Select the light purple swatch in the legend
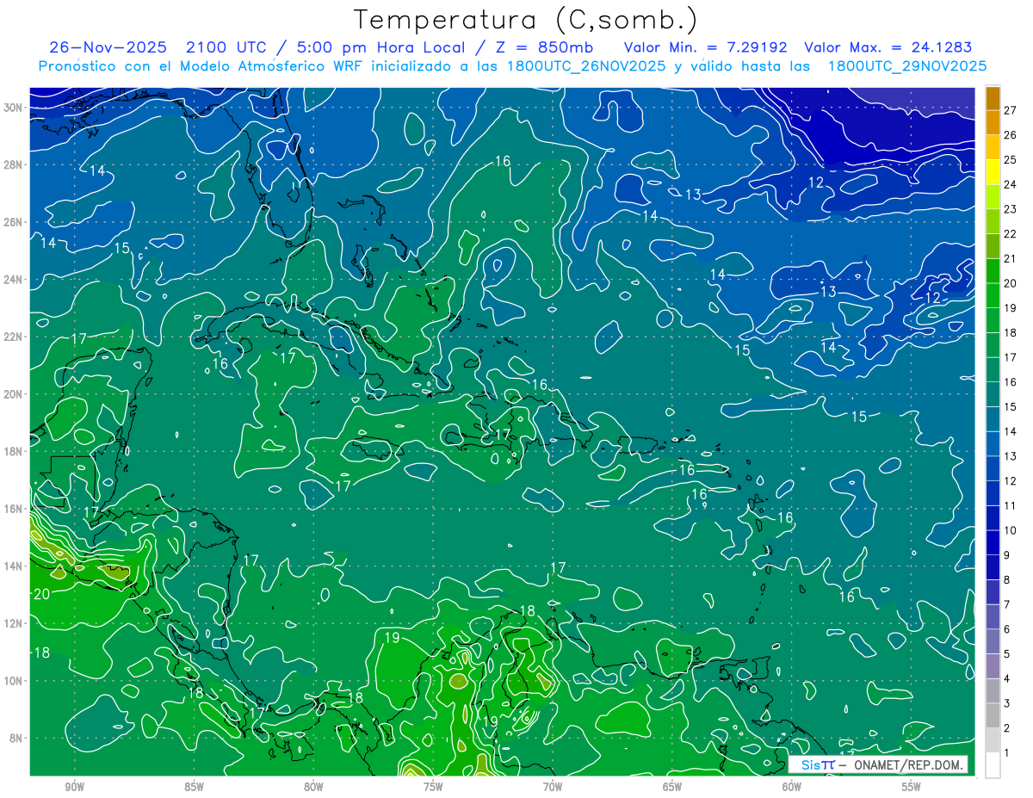The width and height of the screenshot is (1033, 798). (x=993, y=666)
